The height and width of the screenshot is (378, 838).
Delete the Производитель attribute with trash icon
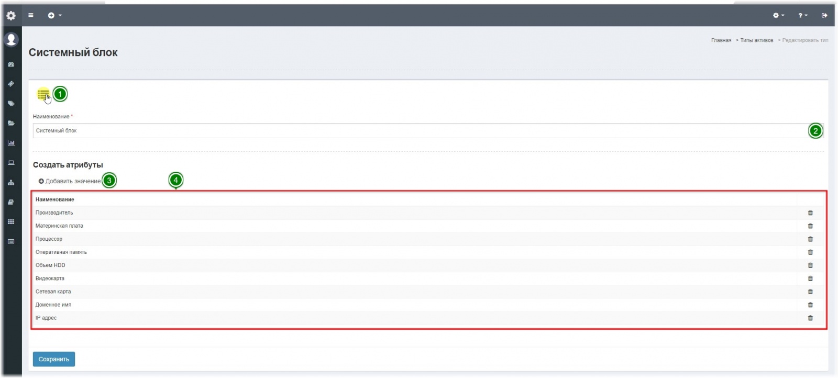(810, 213)
